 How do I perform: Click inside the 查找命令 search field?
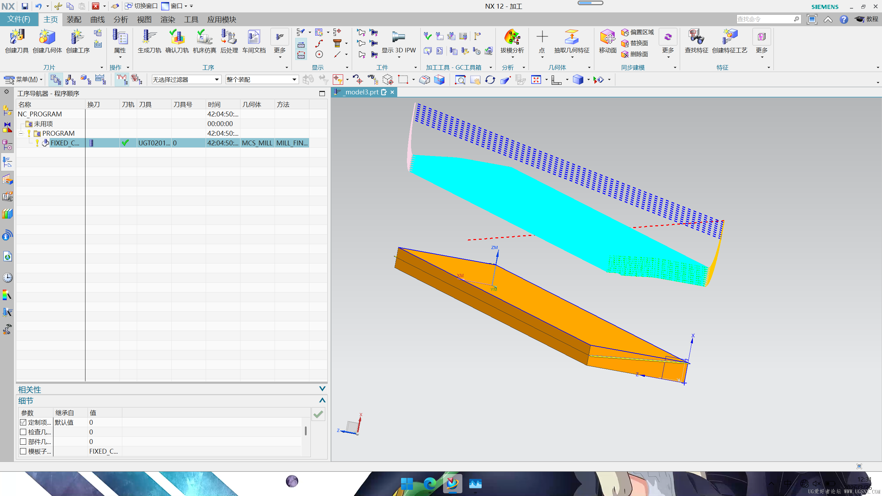765,19
